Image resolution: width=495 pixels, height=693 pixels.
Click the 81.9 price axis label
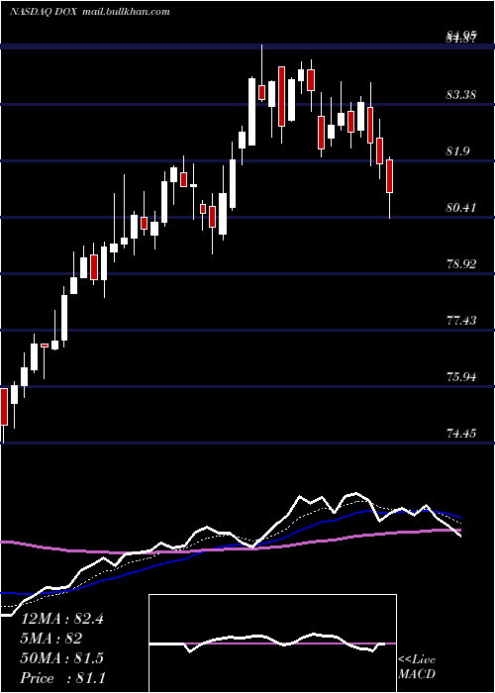click(457, 151)
